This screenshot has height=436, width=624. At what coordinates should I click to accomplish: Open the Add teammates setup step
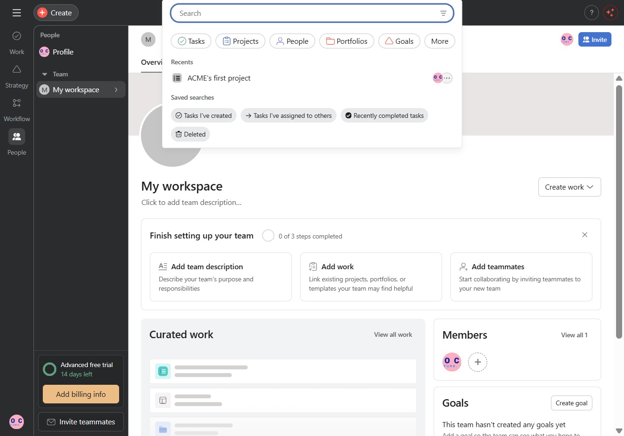tap(521, 277)
